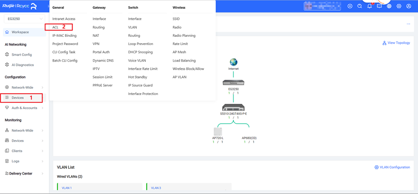The height and width of the screenshot is (194, 418).
Task: Expand Configuration Network-Wide chevron
Action: tap(43, 87)
